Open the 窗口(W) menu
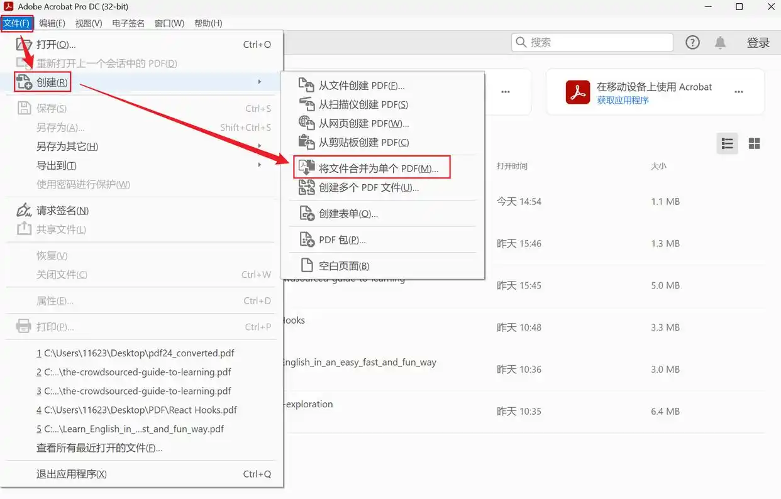The width and height of the screenshot is (781, 499). 170,23
